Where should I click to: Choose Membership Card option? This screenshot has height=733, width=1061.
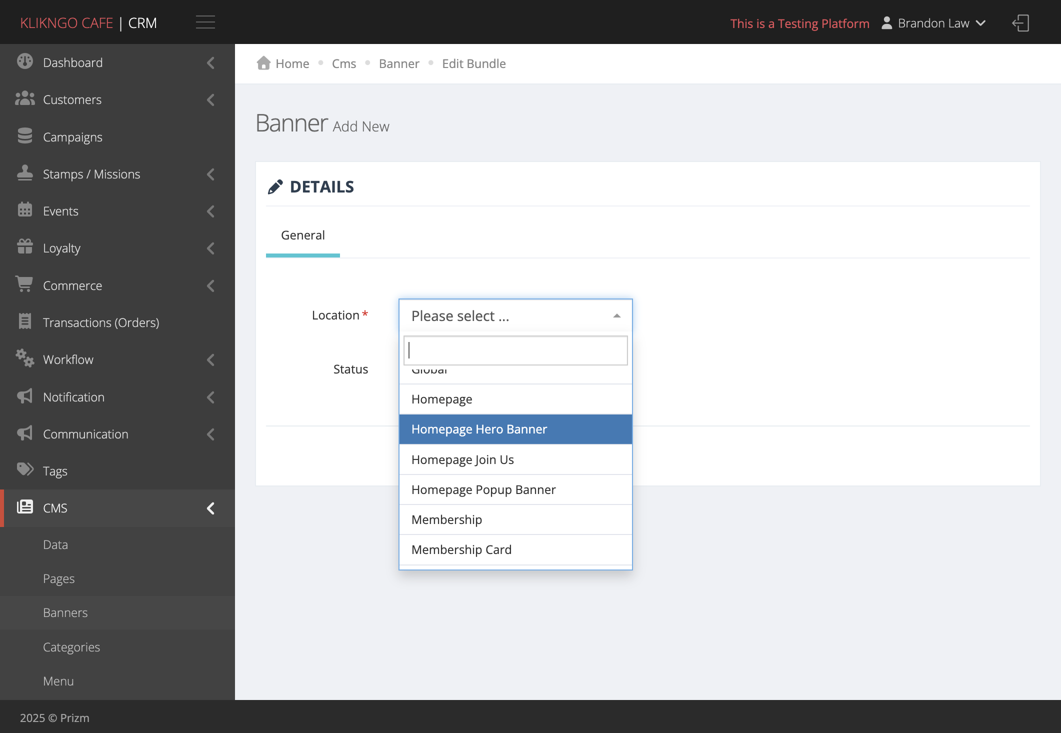point(515,549)
